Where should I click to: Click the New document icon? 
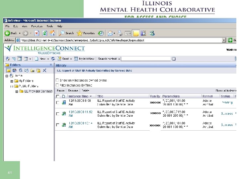coord(37,59)
